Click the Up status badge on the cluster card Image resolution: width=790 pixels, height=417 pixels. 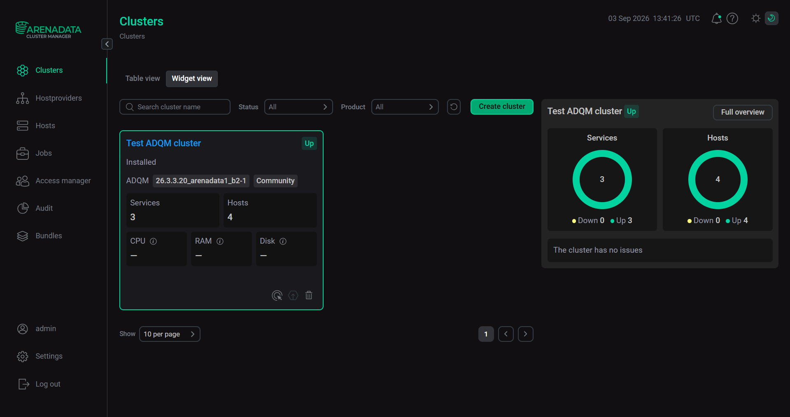coord(309,143)
